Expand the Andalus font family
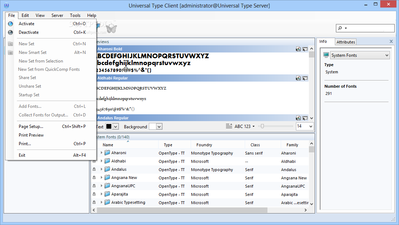Screen dimensions: 399x225 [102, 169]
